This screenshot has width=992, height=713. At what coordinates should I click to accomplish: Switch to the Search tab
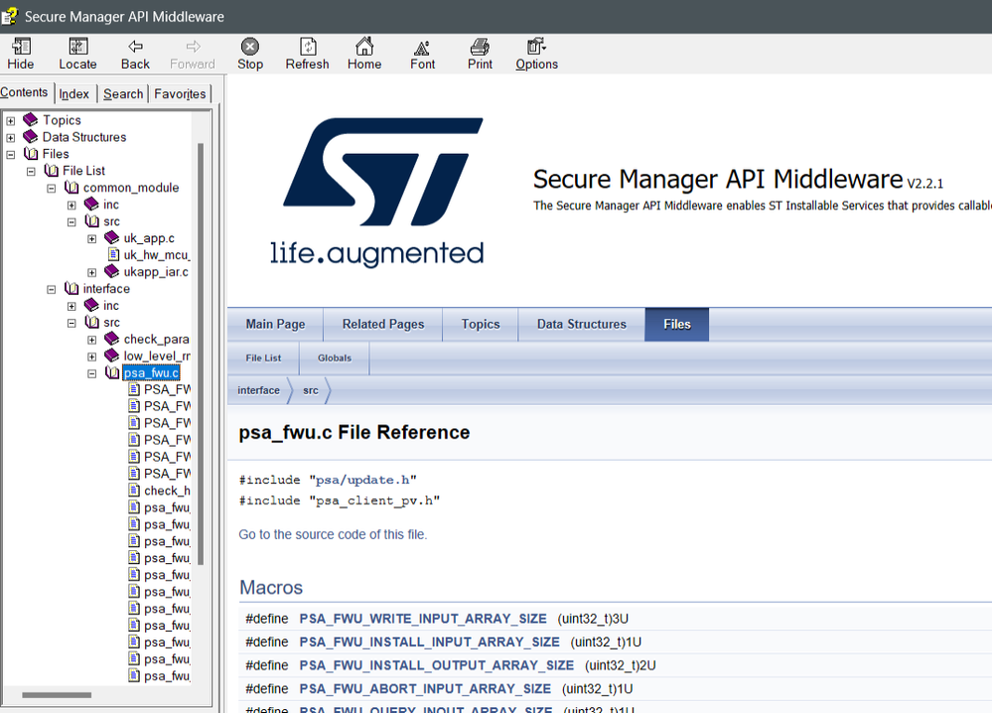[x=123, y=93]
